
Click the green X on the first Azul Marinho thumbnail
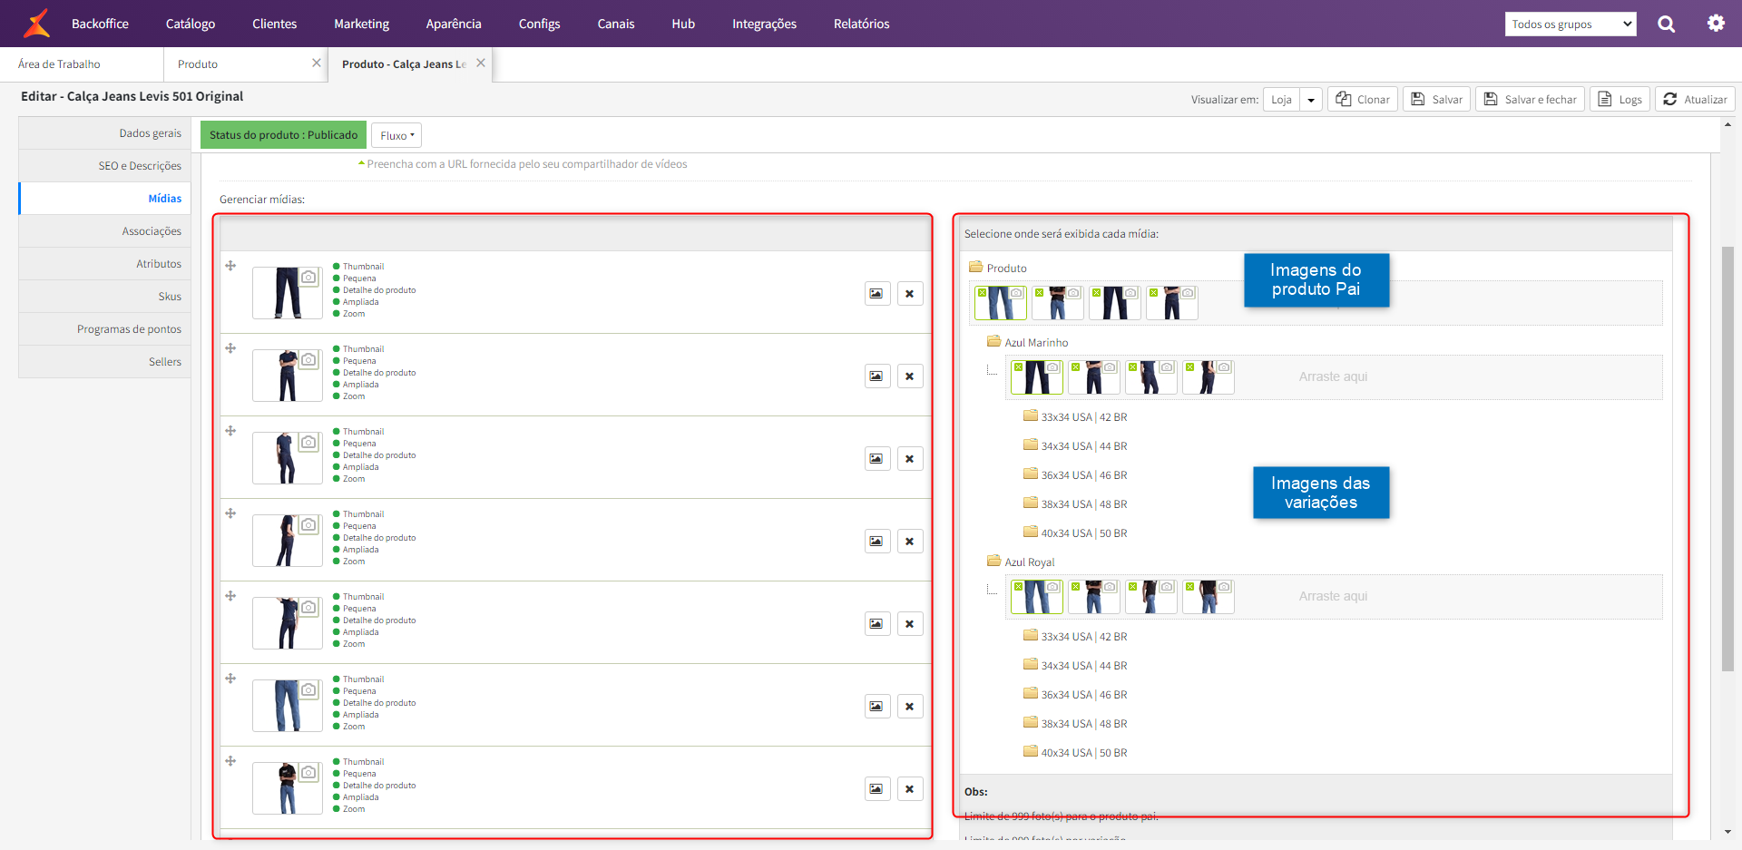point(1019,367)
